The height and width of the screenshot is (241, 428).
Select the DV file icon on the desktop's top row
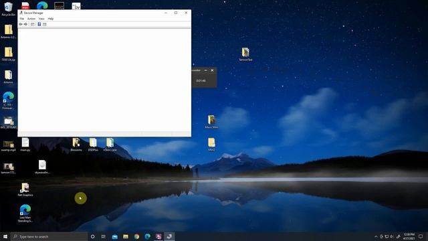click(x=76, y=6)
